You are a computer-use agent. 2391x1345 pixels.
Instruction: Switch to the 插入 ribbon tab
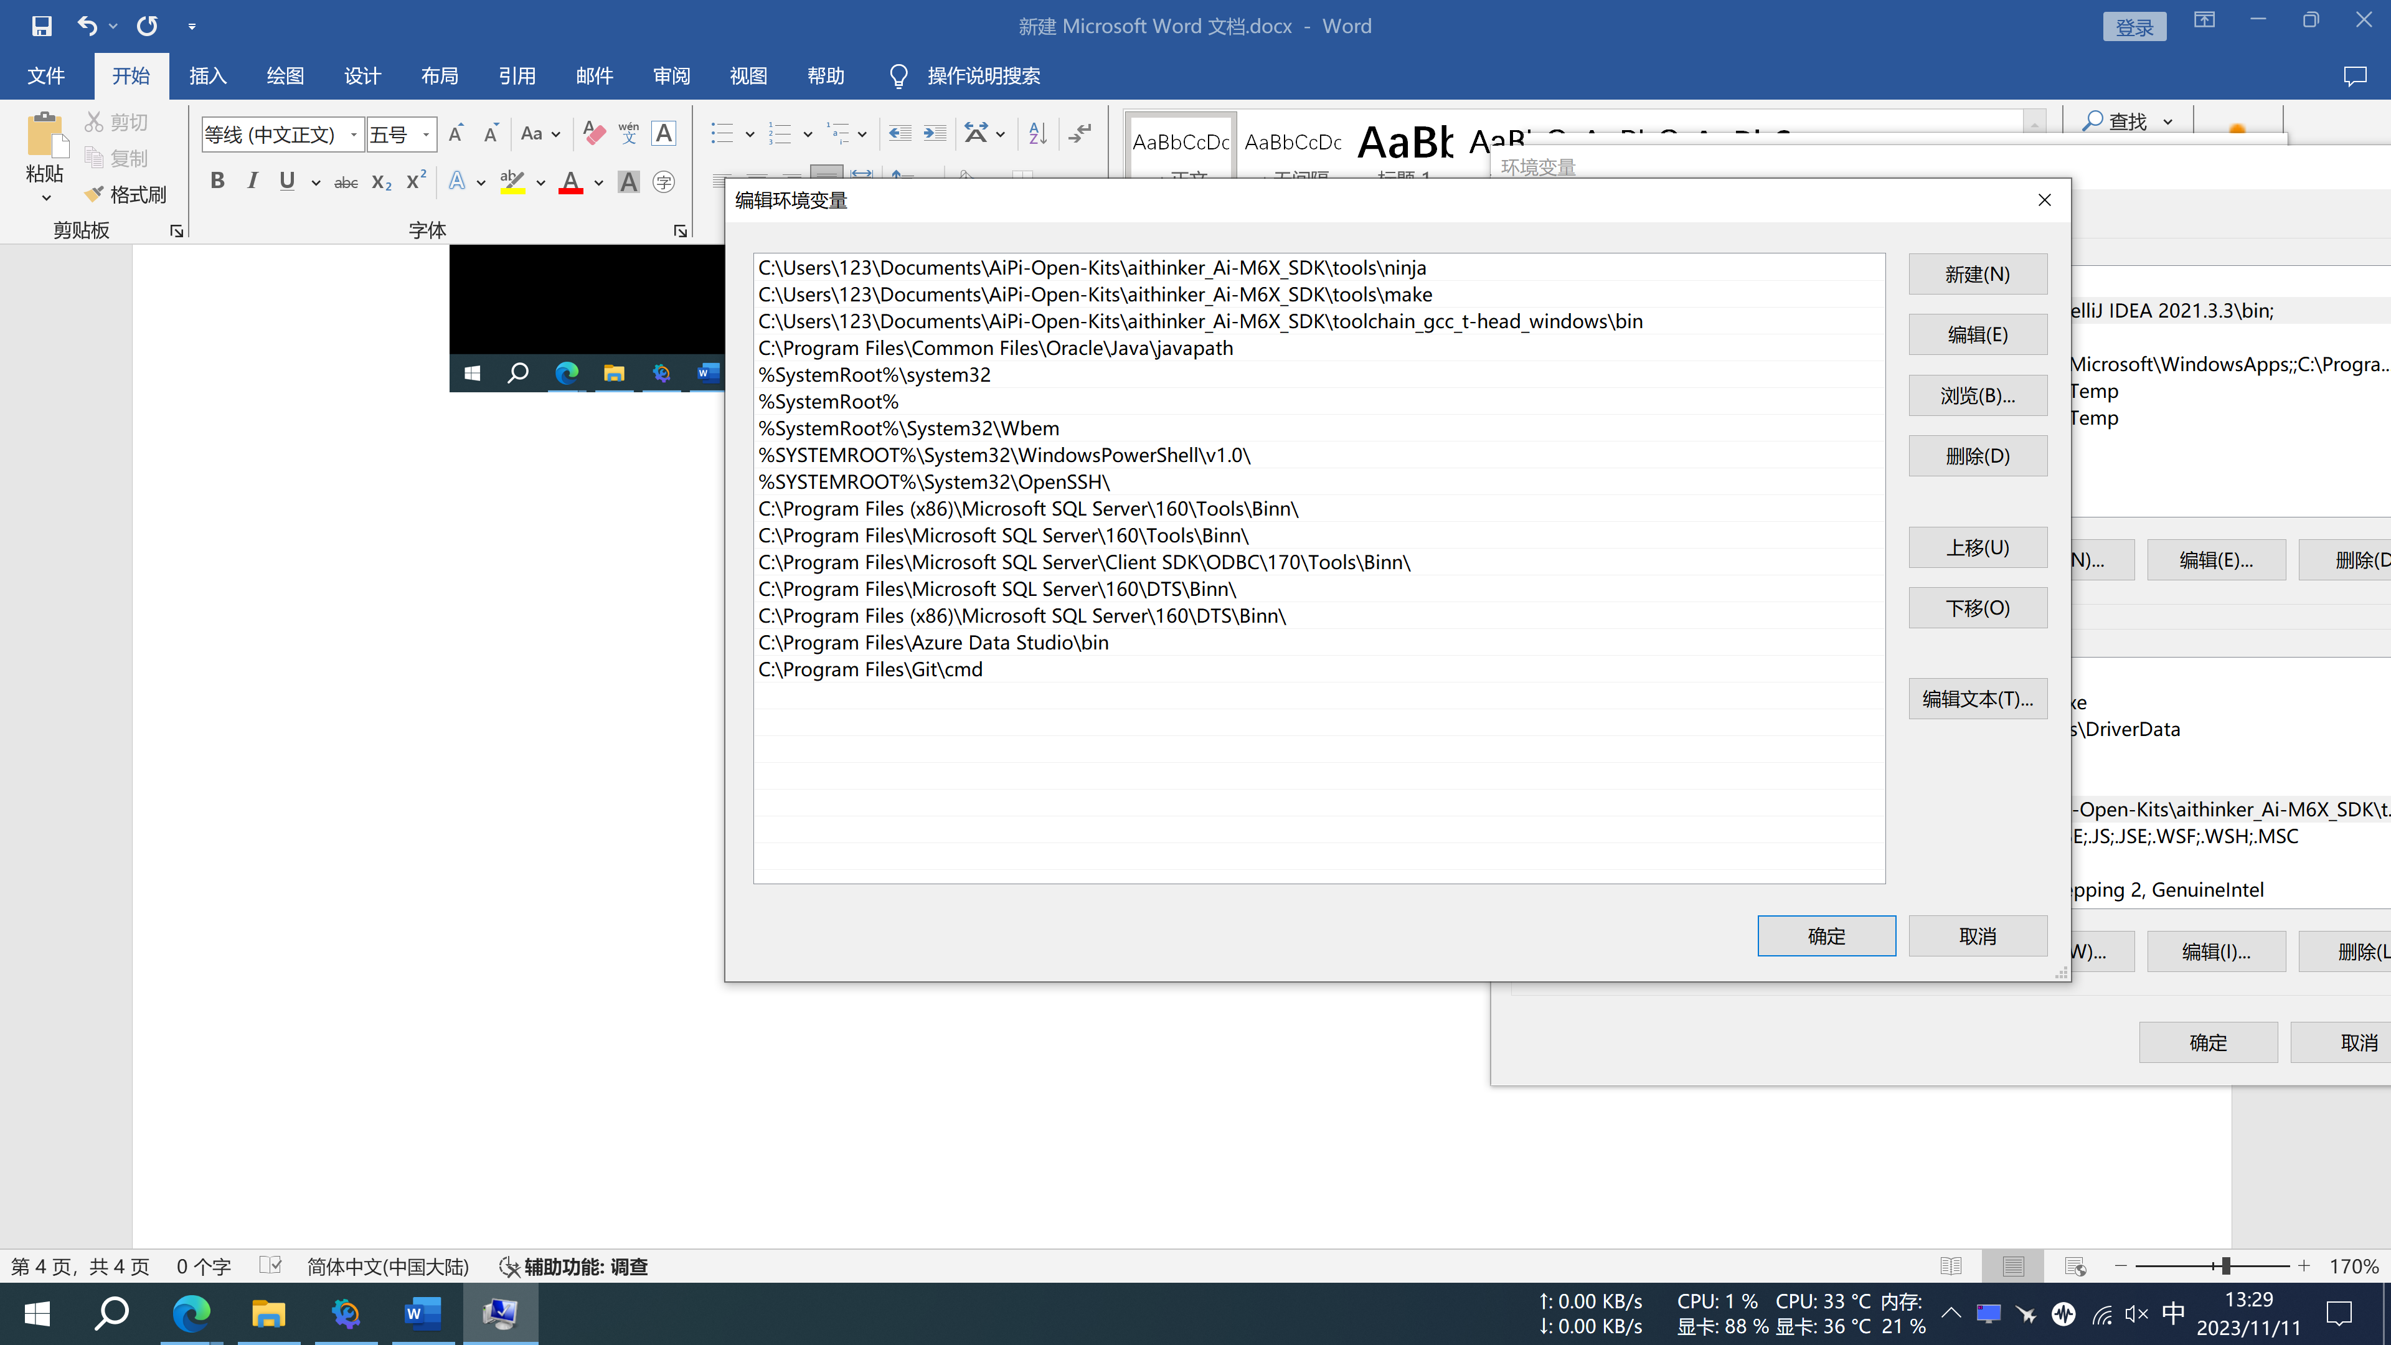208,76
